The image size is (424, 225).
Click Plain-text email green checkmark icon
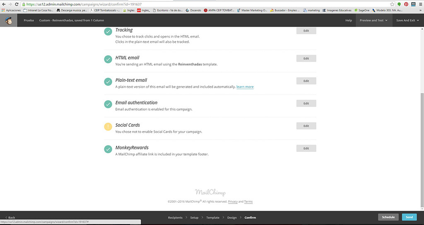108,82
